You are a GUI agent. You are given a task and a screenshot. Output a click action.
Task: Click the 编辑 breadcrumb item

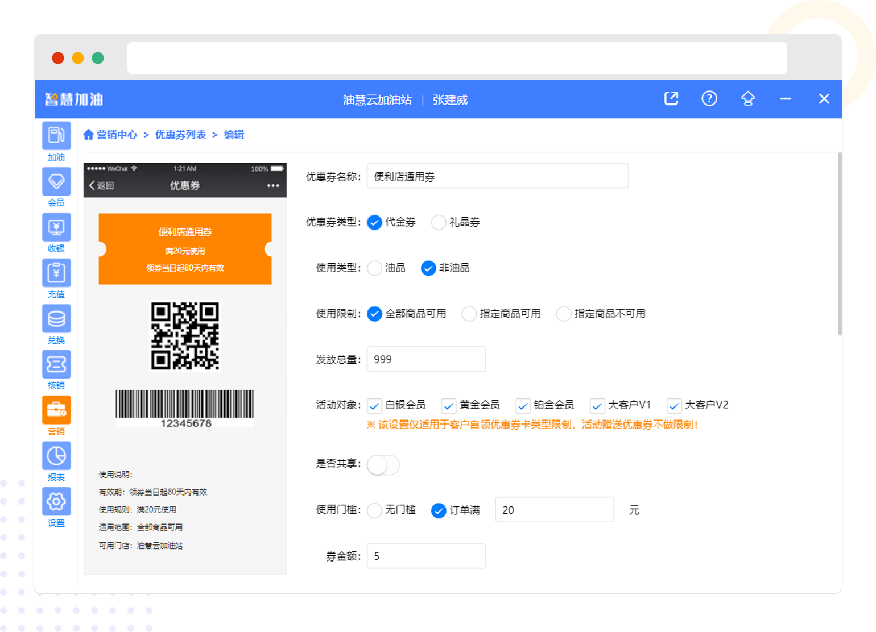pyautogui.click(x=234, y=135)
